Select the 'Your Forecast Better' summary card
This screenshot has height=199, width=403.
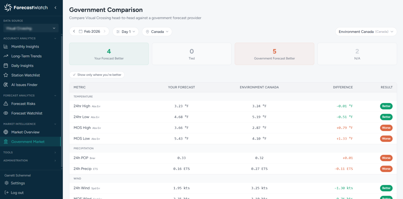109,54
